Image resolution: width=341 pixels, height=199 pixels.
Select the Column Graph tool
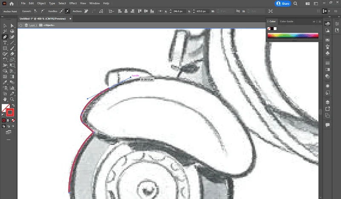point(12,88)
